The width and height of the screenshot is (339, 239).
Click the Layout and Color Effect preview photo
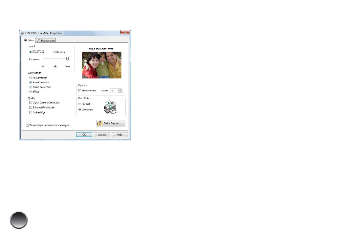click(x=101, y=65)
